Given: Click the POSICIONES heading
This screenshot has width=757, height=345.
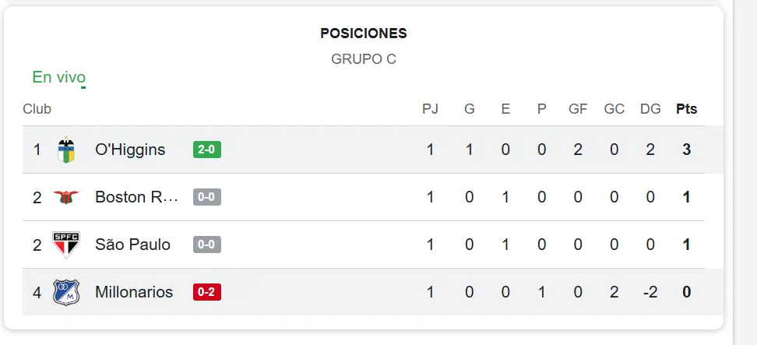Looking at the screenshot, I should 364,33.
